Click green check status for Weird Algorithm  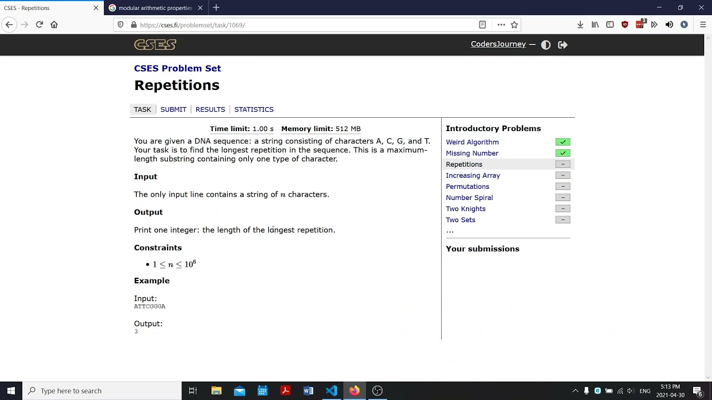[x=562, y=142]
